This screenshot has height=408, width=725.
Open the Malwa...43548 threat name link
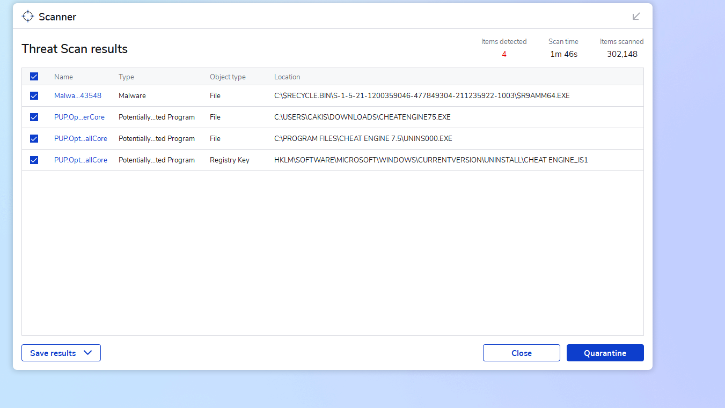coord(78,95)
